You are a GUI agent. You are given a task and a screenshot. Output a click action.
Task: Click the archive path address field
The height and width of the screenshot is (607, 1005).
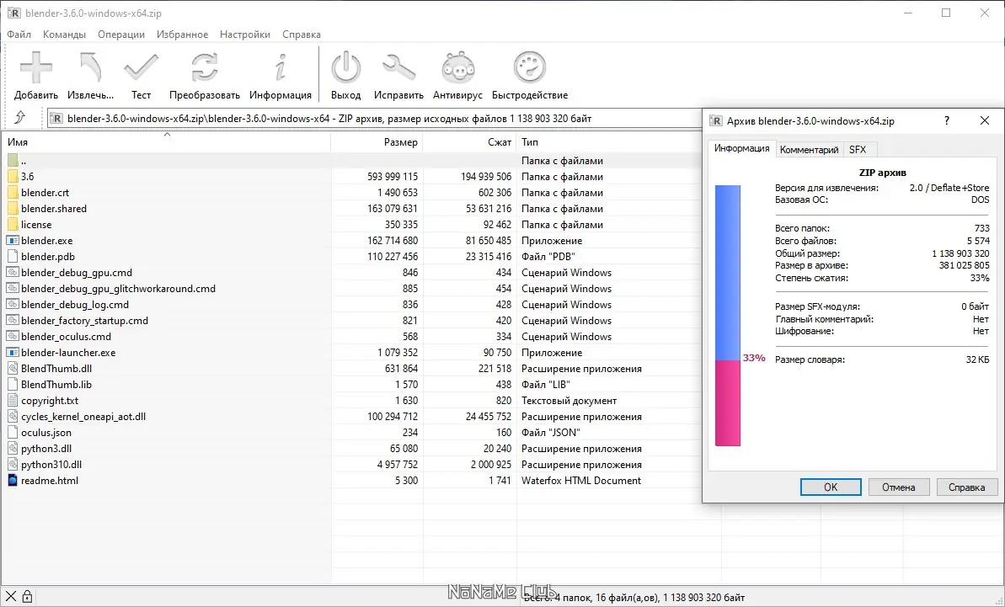click(x=374, y=118)
